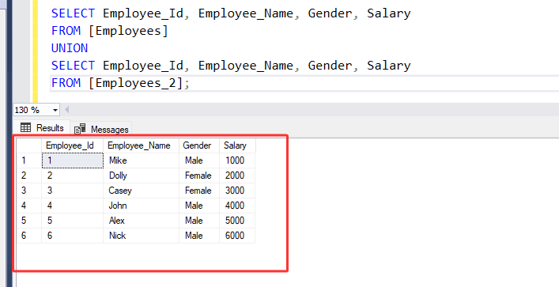
Task: Select the Gender column header
Action: 199,145
